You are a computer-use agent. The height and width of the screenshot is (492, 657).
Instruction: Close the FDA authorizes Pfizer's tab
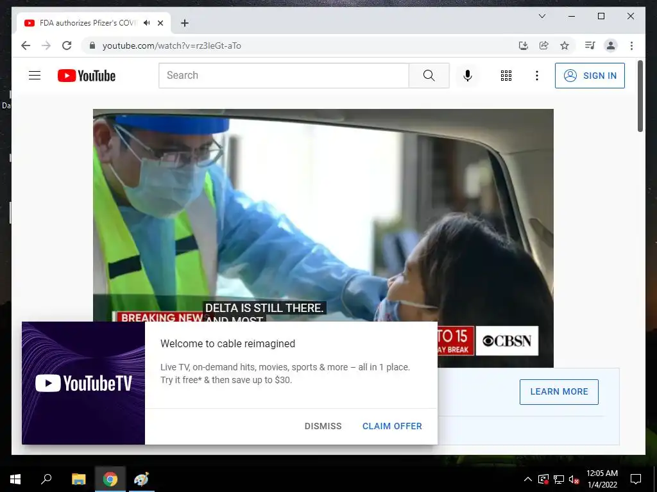point(160,23)
